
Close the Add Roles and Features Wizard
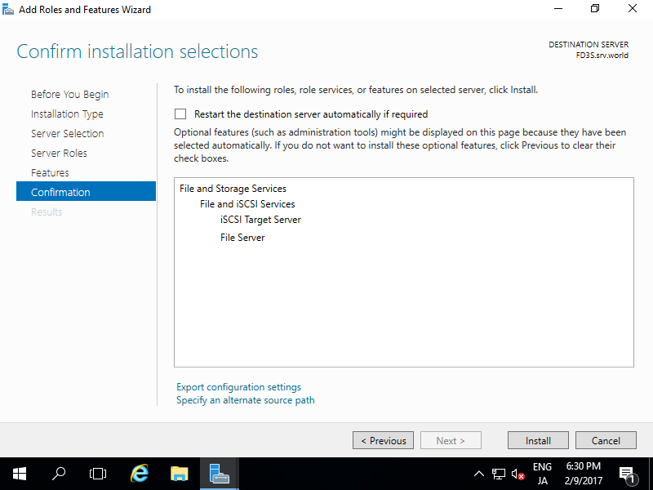(x=633, y=9)
